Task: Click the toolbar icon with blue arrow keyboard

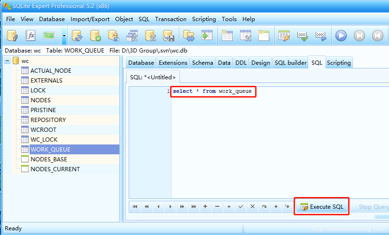Action: 321,36
